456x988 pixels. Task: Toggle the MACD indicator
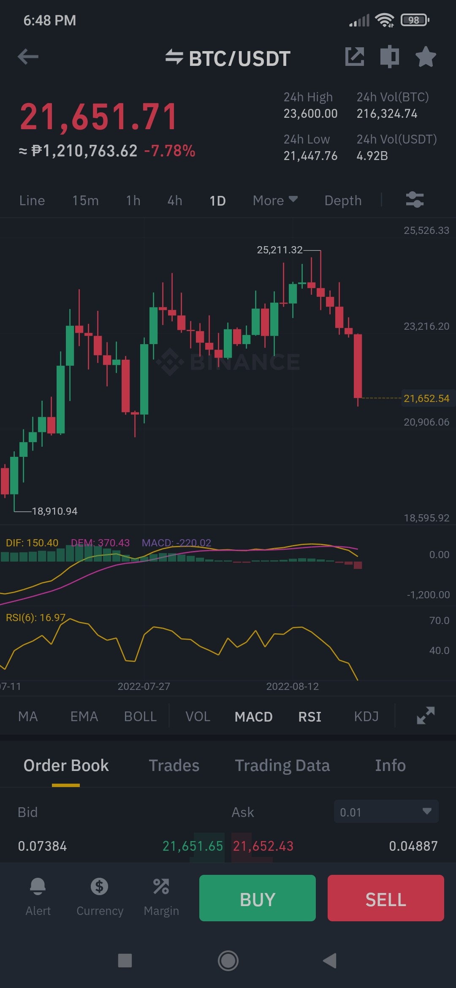tap(254, 717)
